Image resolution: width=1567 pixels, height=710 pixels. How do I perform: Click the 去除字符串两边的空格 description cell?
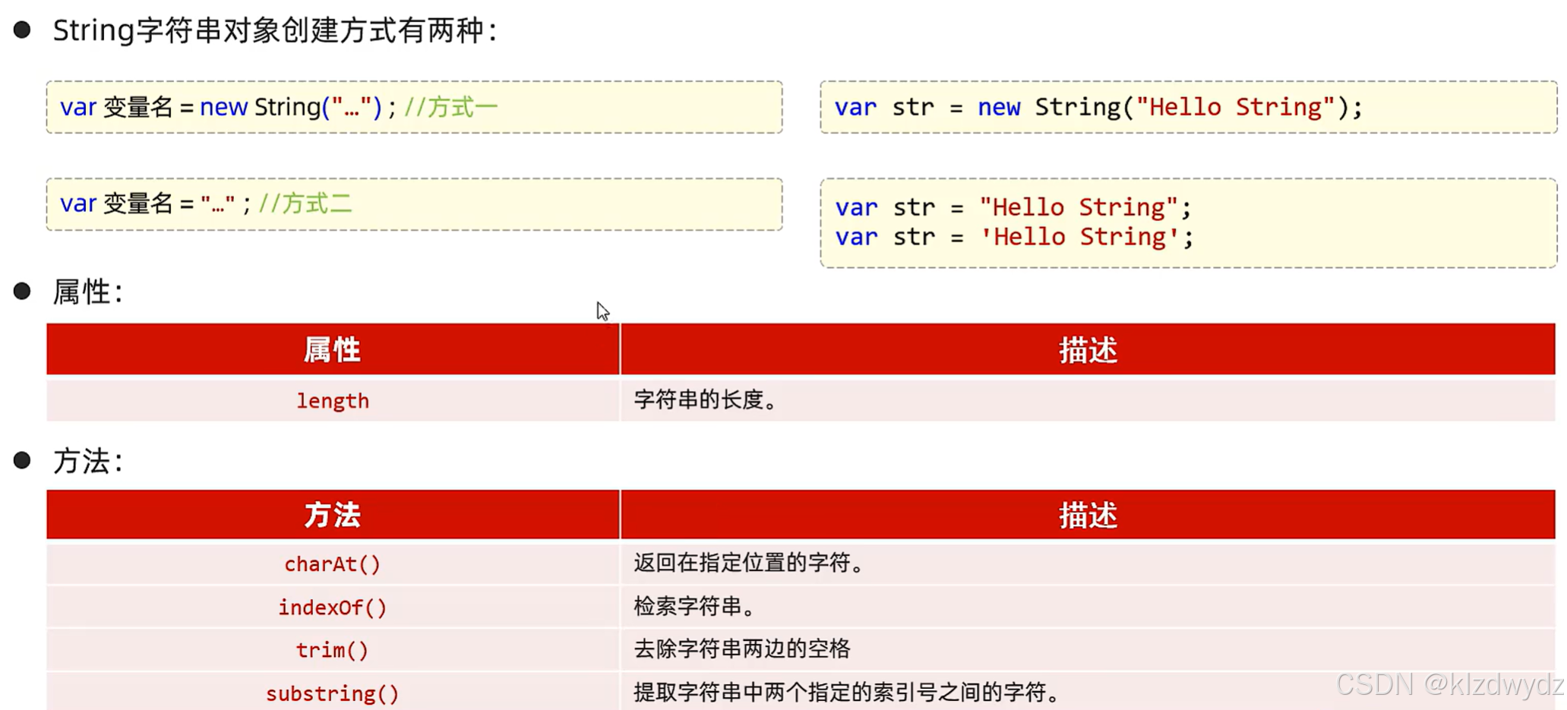click(742, 650)
